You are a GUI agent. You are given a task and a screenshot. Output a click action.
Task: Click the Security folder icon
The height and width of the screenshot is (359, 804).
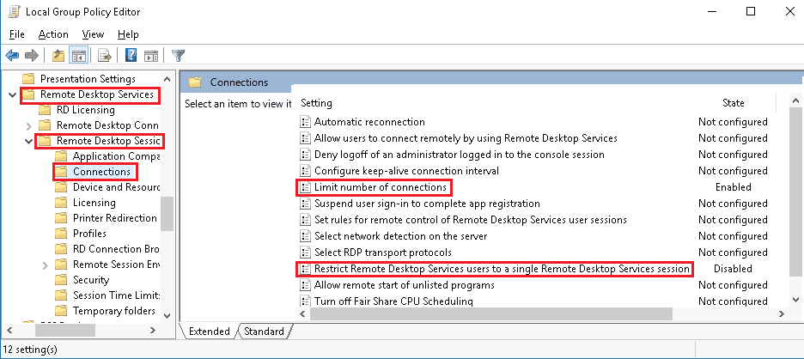[61, 280]
